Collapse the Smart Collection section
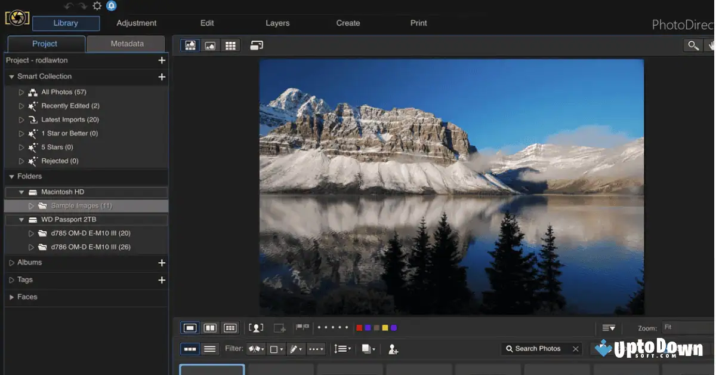 [x=10, y=76]
